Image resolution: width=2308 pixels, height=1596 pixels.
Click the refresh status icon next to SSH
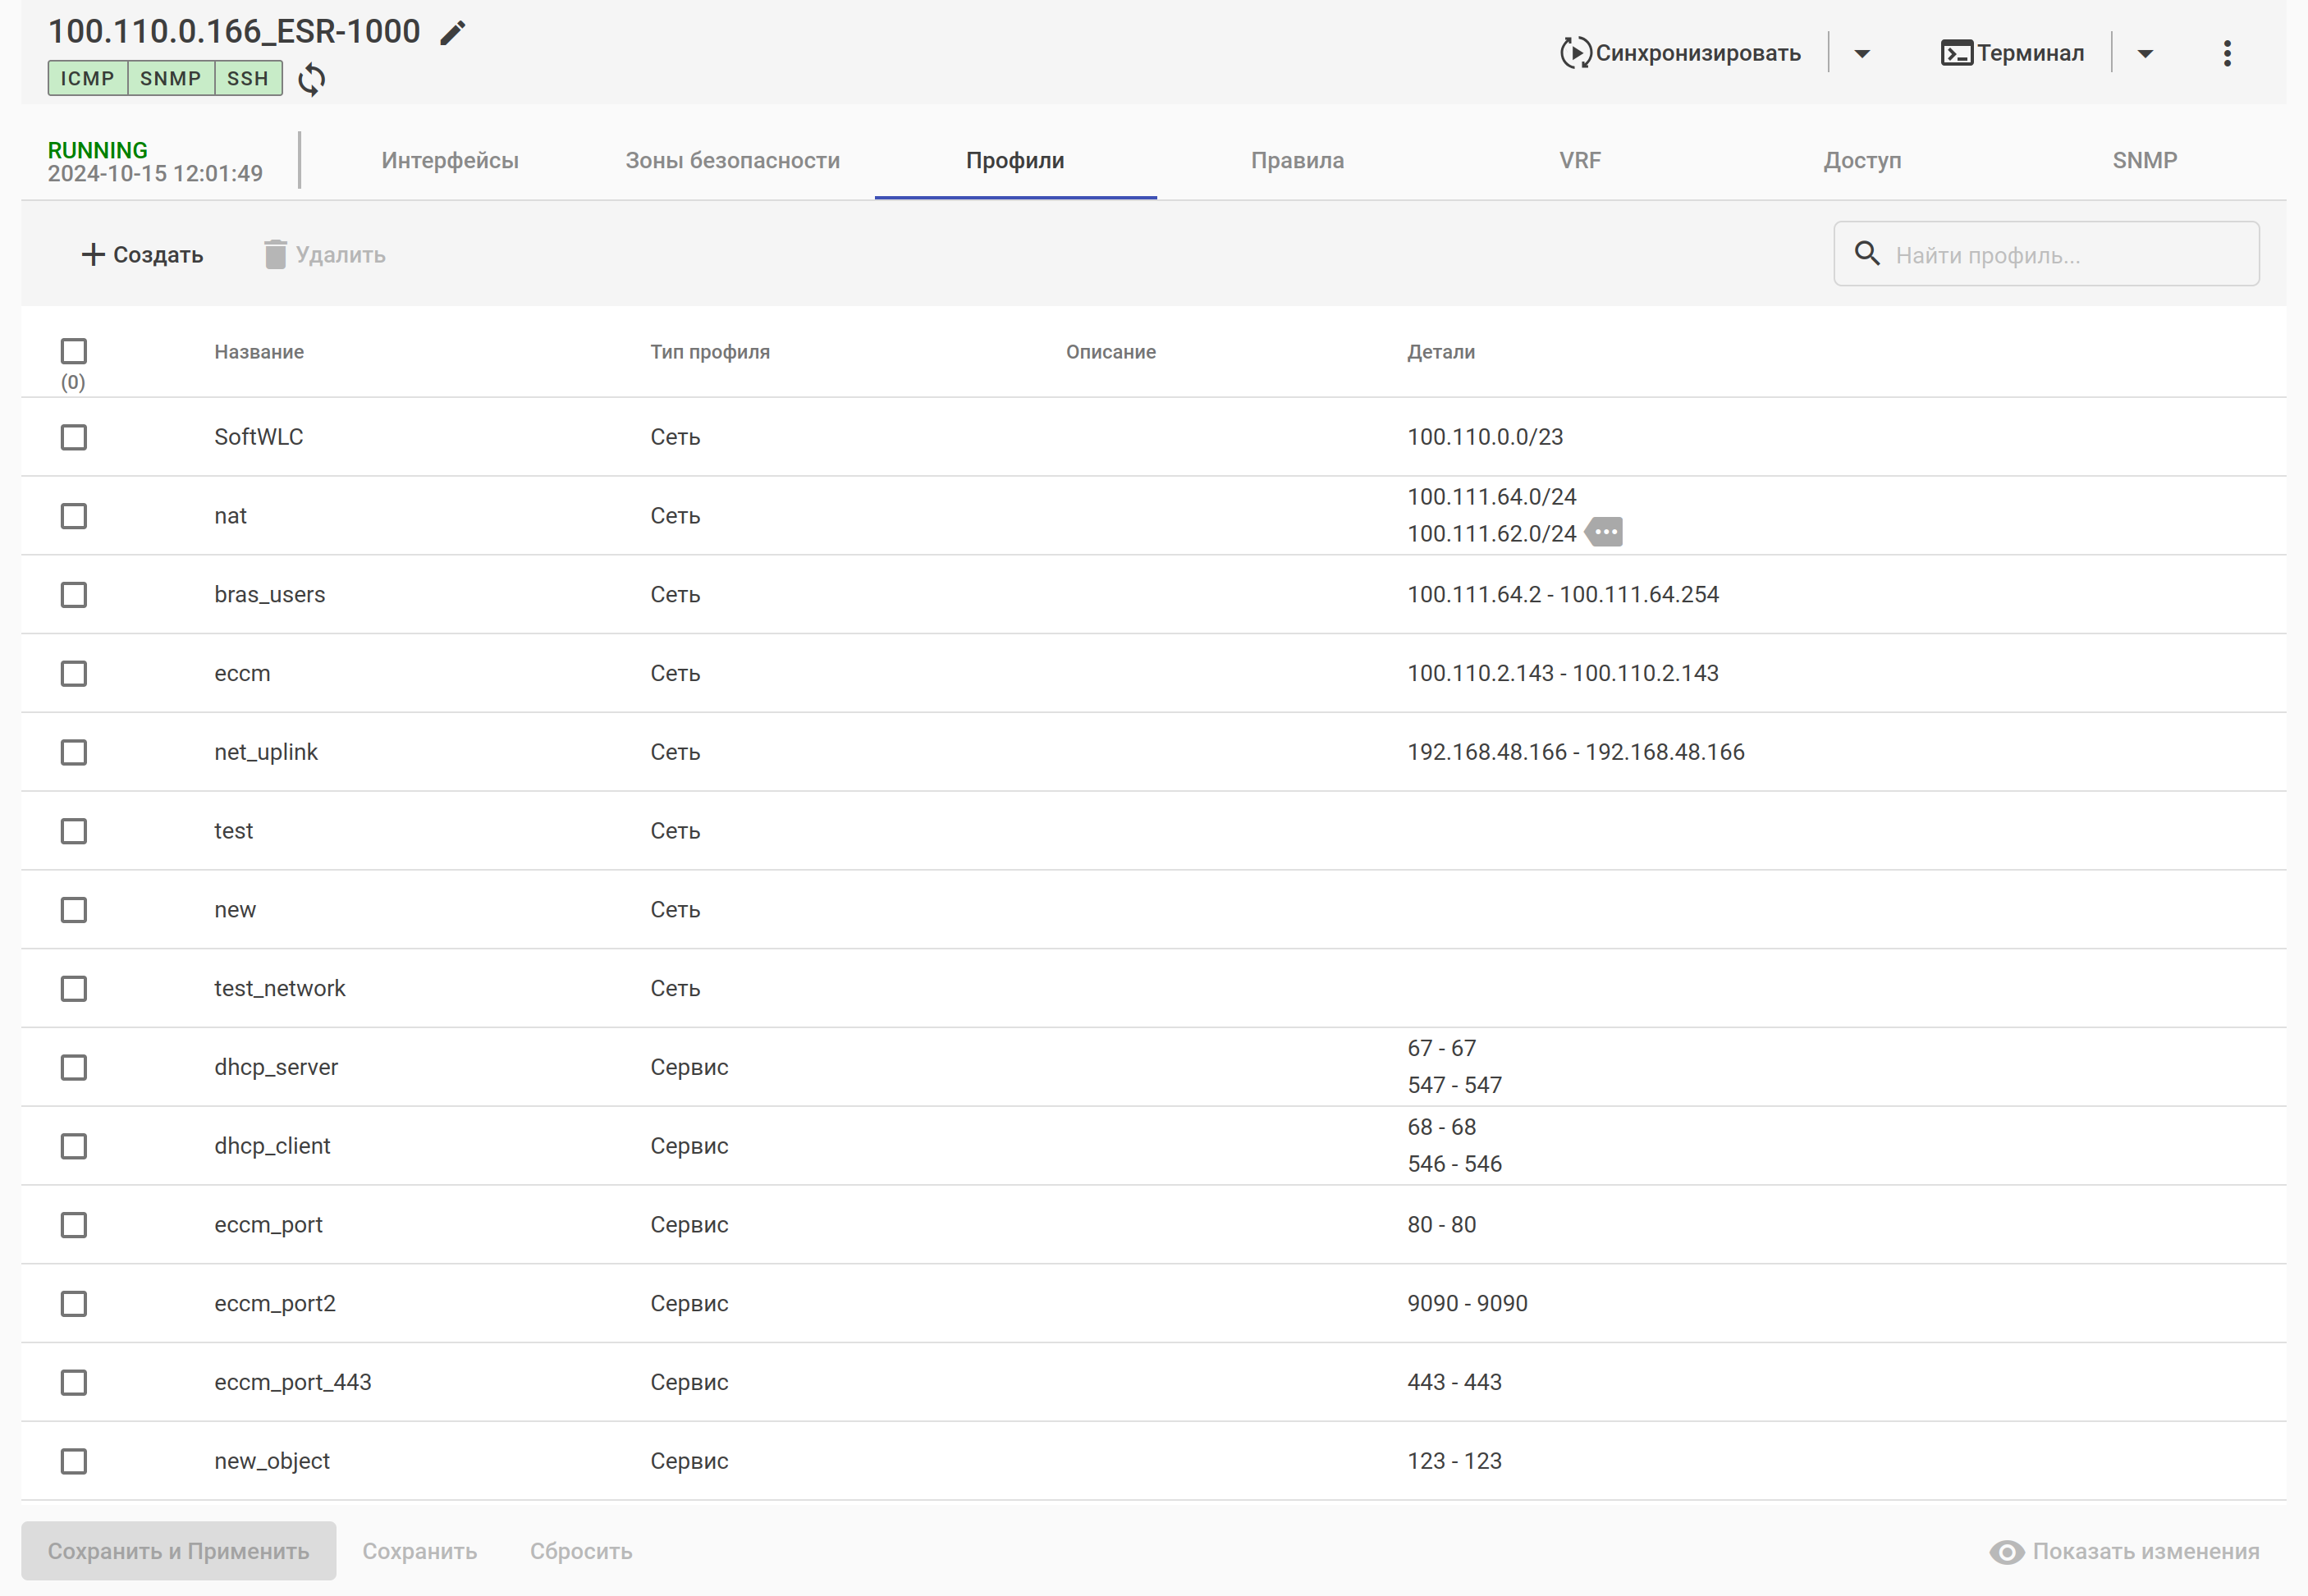312,79
